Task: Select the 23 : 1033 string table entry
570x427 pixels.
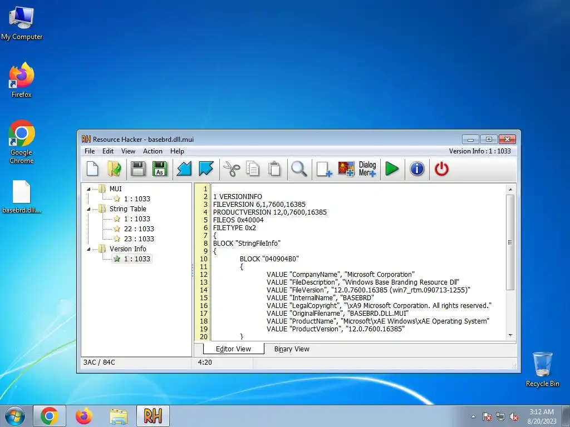Action: (139, 239)
